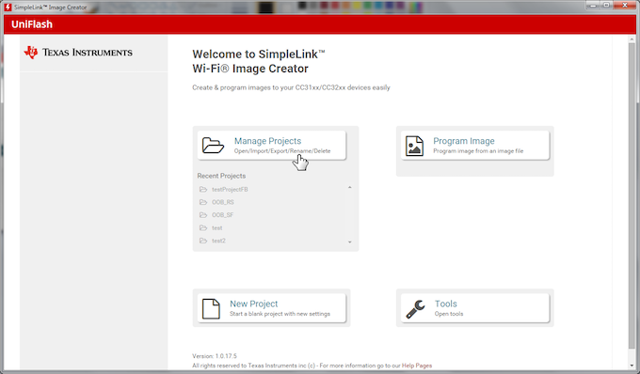The image size is (640, 374).
Task: Click the blank page icon for New Project
Action: pos(211,309)
